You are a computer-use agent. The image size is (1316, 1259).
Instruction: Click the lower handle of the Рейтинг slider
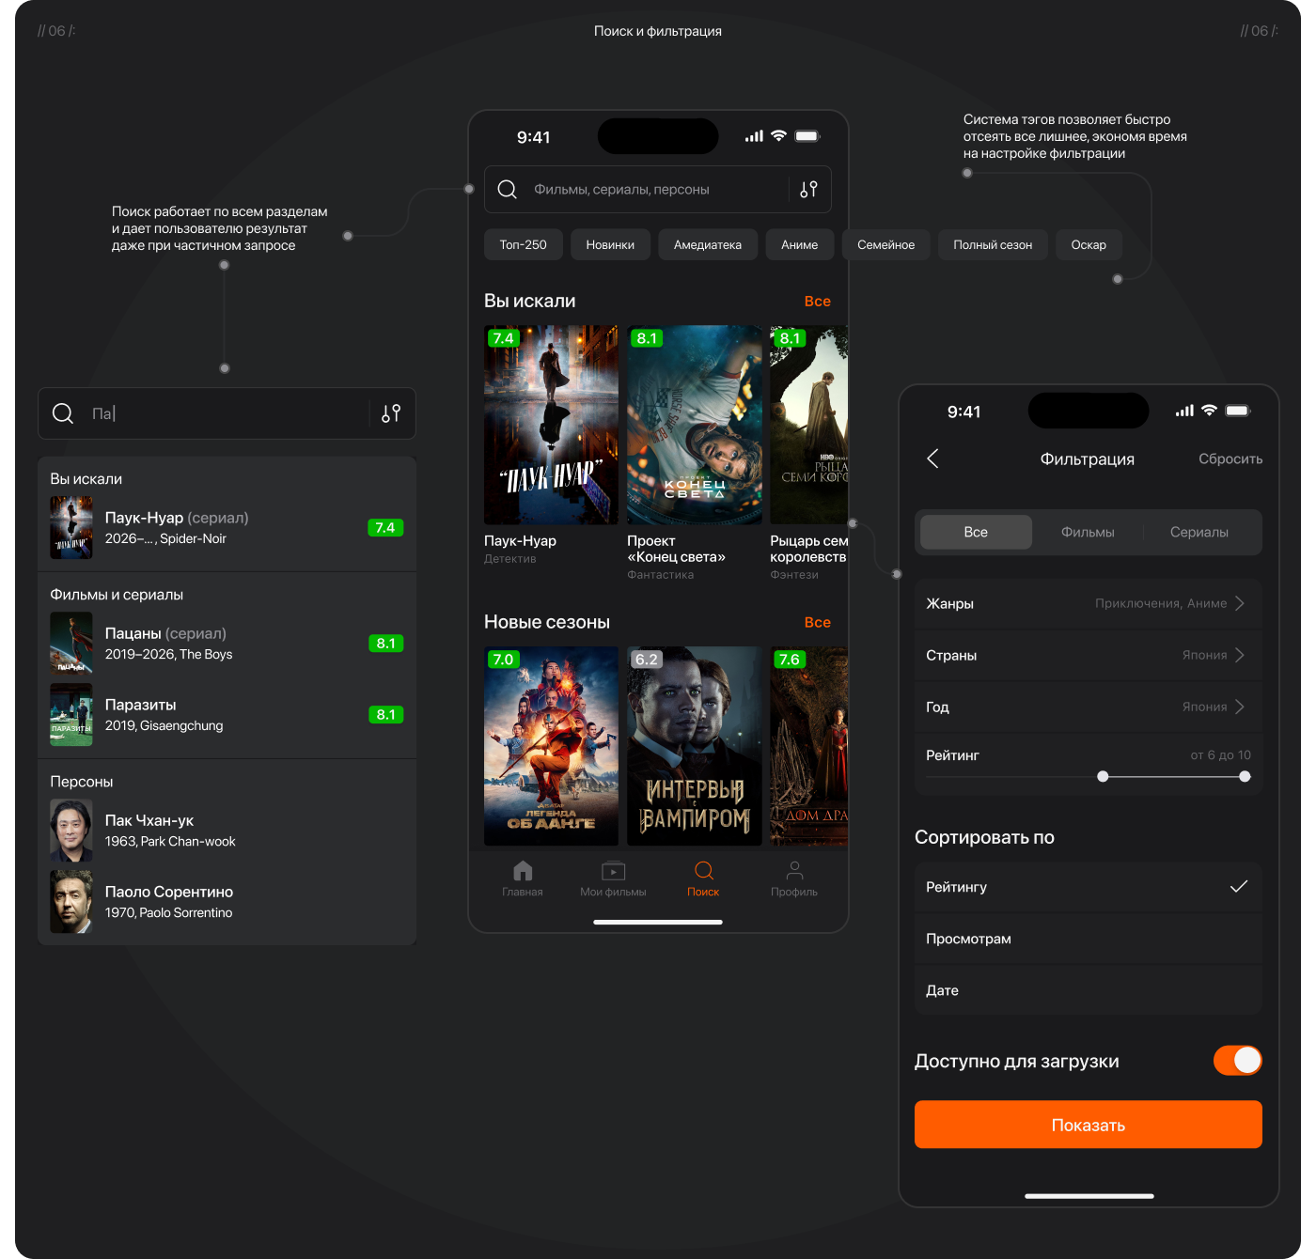pyautogui.click(x=1103, y=777)
